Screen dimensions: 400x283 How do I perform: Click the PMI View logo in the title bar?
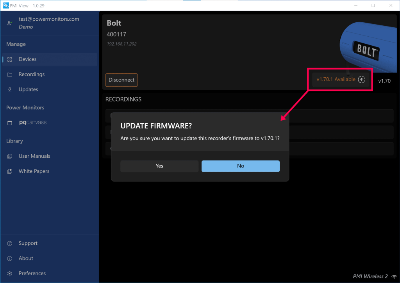(x=5, y=5)
